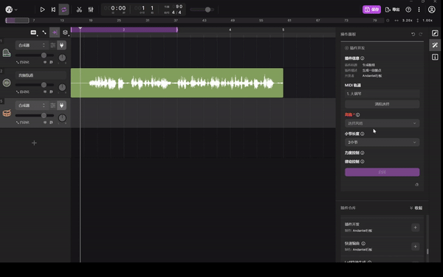Click the 0:00 time display
Image resolution: width=443 pixels, height=277 pixels.
tap(118, 8)
